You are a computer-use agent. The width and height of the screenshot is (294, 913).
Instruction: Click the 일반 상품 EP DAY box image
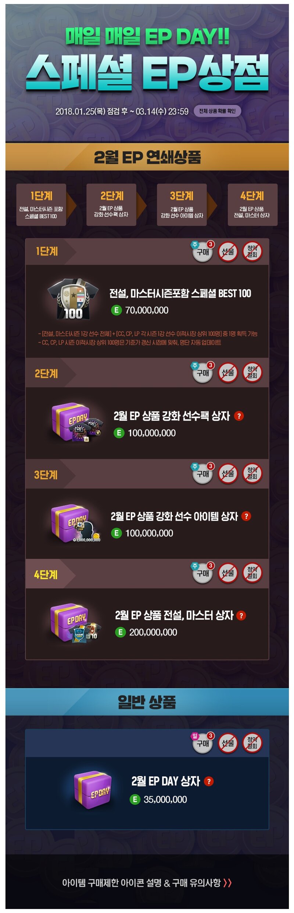tap(92, 789)
